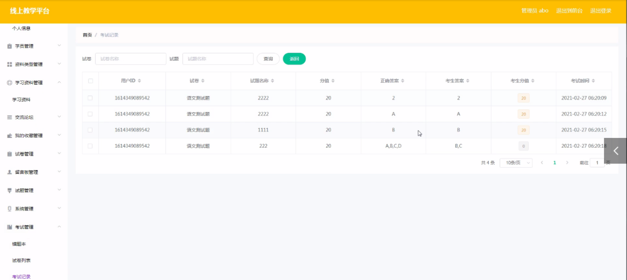Click the 系统管理 icon in sidebar
This screenshot has height=280, width=627.
[x=9, y=208]
